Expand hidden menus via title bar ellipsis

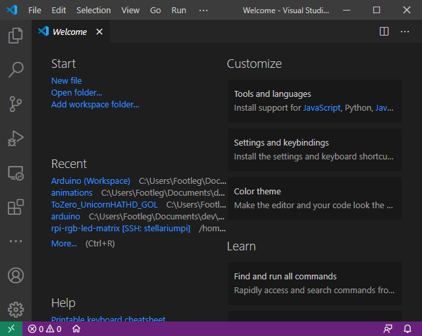(x=203, y=11)
